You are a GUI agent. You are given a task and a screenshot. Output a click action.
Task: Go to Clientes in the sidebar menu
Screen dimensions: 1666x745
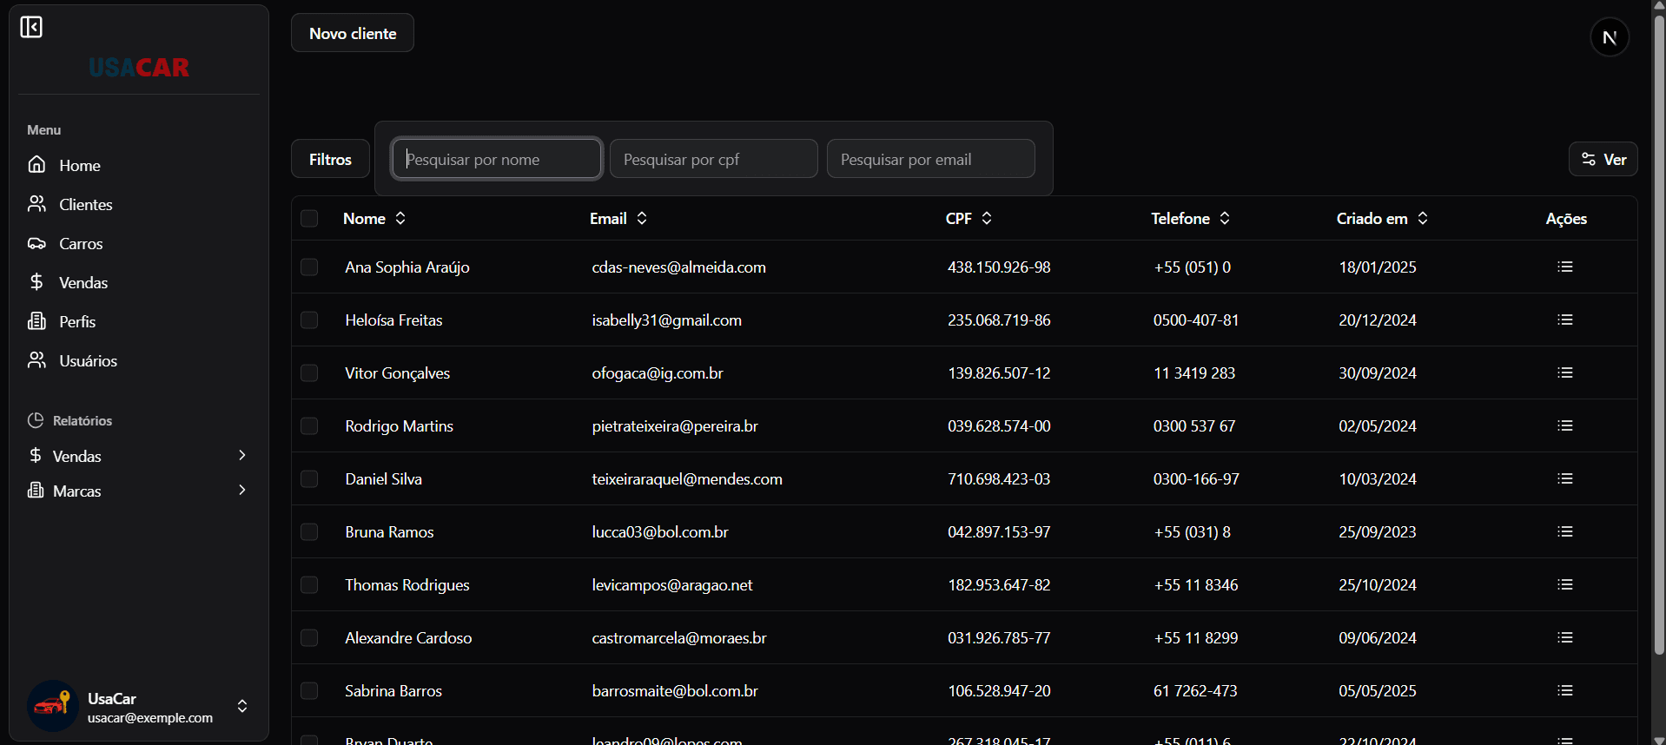click(85, 205)
